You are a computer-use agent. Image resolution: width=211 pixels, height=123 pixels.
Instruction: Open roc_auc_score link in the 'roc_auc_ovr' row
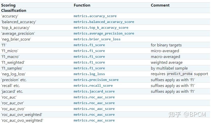[x=94, y=103]
